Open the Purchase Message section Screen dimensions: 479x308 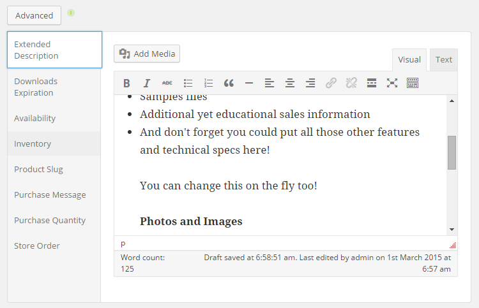point(54,194)
